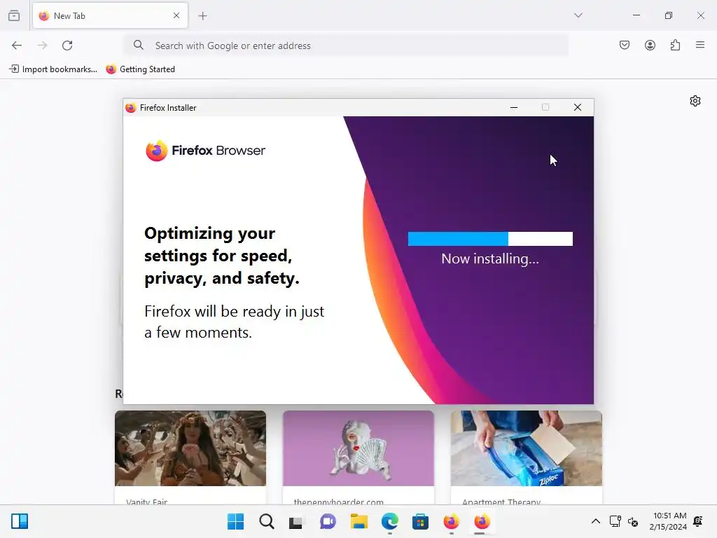Open taskbar Search magnifier
The height and width of the screenshot is (538, 717).
(x=267, y=521)
